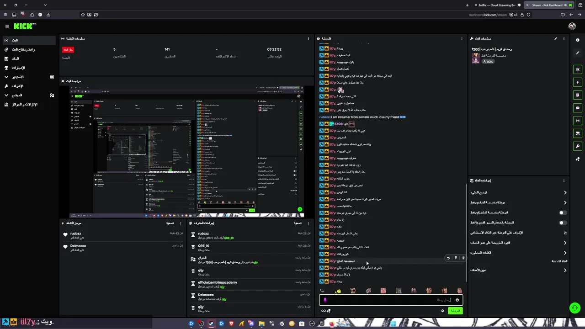Screen dimensions: 585x329
Task: Select the yellow duck emote above the chat input
Action: click(338, 291)
